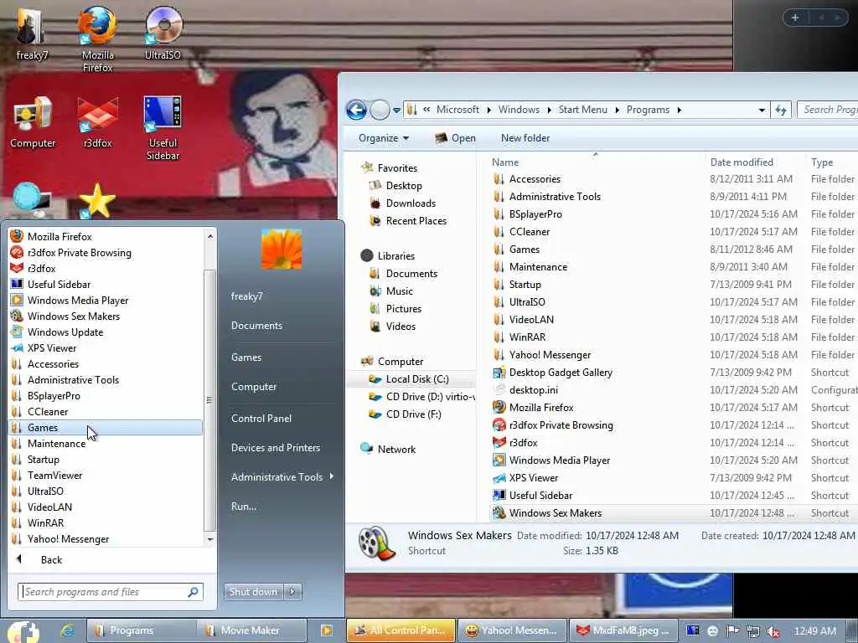This screenshot has width=858, height=643.
Task: Select the BSplayerPro folder in file list
Action: pyautogui.click(x=535, y=214)
